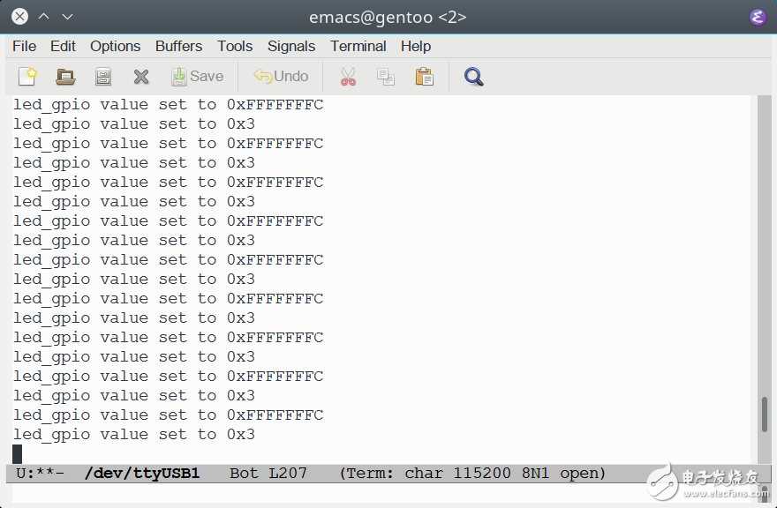
Task: Click the Paste clipboard icon
Action: point(425,77)
